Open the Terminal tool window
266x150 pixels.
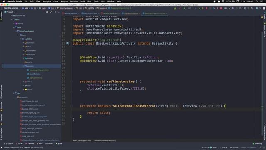tap(30, 143)
